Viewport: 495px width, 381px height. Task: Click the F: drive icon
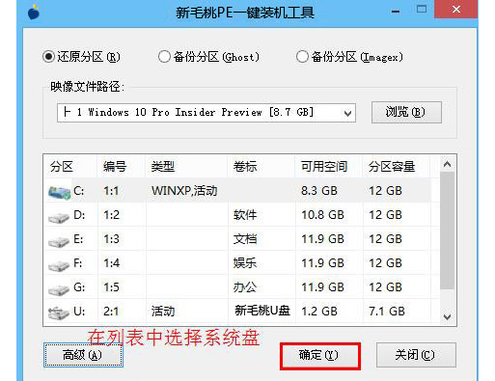point(59,265)
